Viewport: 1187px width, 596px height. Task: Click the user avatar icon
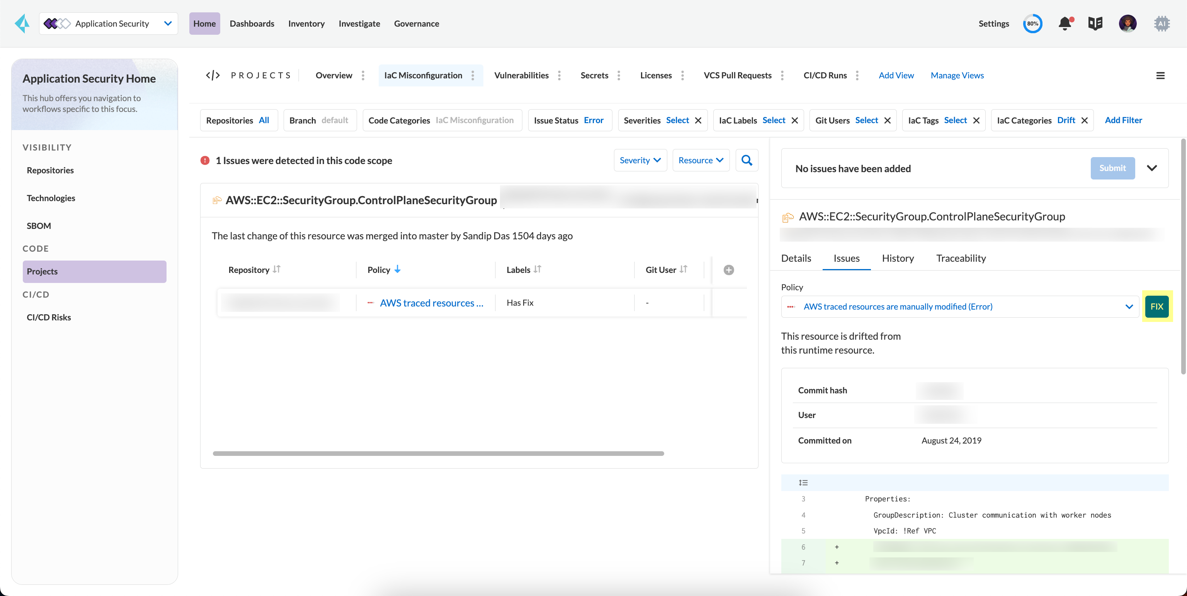1127,24
